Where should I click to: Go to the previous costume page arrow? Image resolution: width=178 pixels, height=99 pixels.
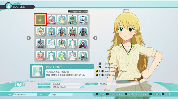tap(29, 38)
